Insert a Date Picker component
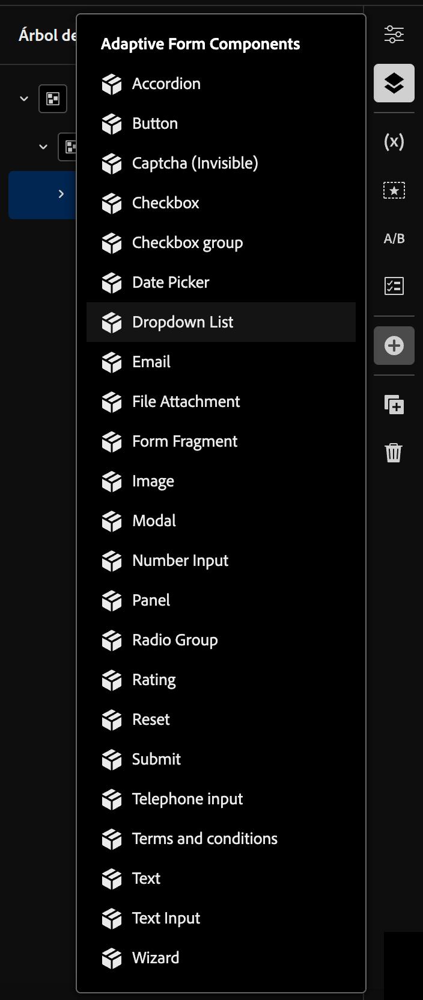The height and width of the screenshot is (1000, 423). pos(221,282)
